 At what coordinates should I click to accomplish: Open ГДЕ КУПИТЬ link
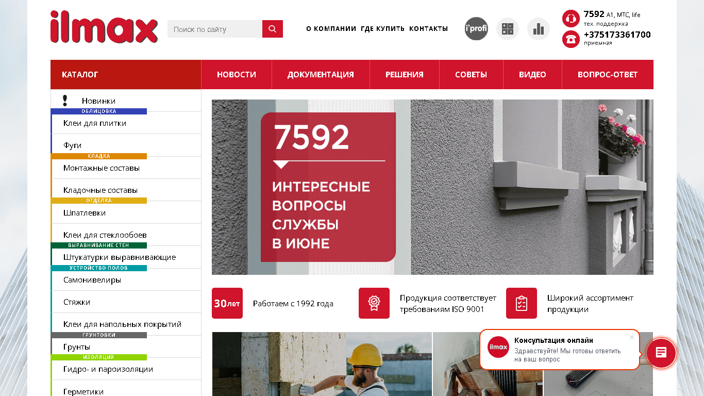coord(383,29)
